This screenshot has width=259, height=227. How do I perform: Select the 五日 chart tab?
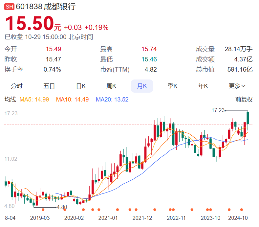point(49,86)
